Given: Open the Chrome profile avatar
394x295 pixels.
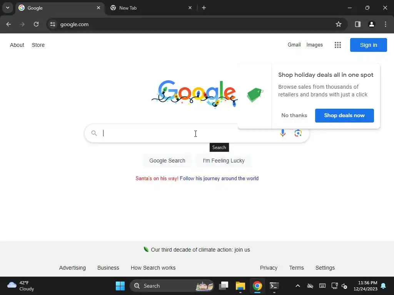Looking at the screenshot, I should coord(372,24).
